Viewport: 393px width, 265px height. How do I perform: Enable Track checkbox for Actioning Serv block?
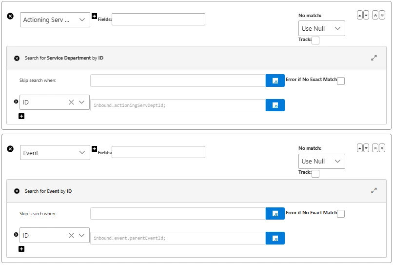(x=315, y=41)
